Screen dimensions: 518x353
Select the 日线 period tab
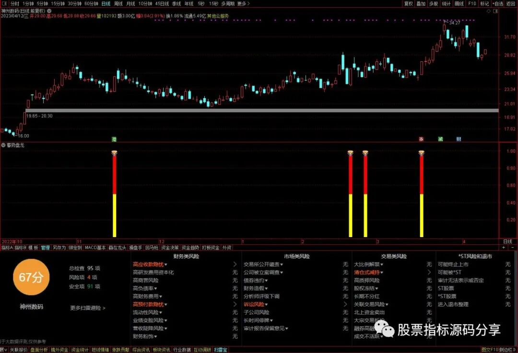(106, 4)
